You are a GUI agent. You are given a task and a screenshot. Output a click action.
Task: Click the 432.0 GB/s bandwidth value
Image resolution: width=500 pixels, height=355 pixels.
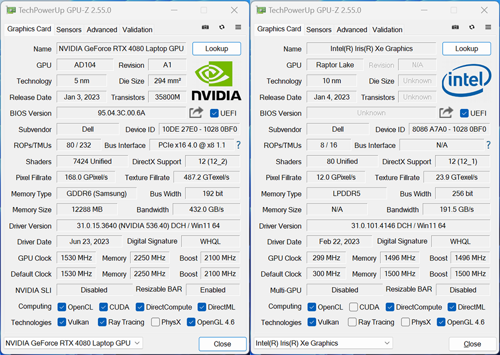point(206,210)
